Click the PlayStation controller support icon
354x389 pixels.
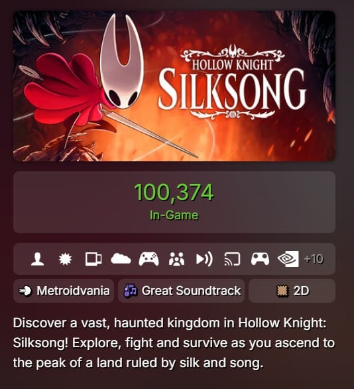[x=260, y=259]
